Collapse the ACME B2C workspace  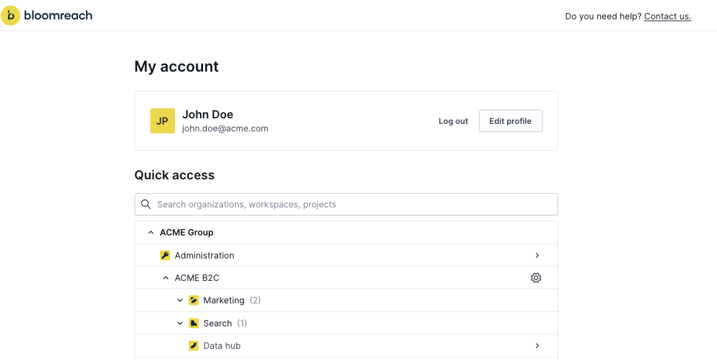click(166, 278)
